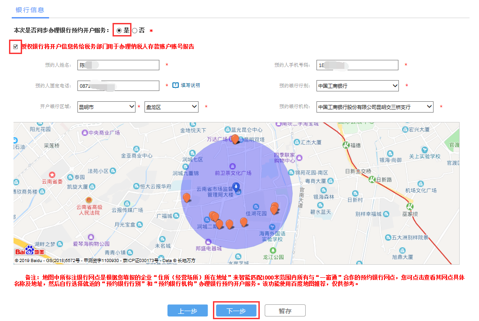Viewport: 479px width, 321px height.
Task: Click the 碧水蓝天 map label
Action: [x=321, y=212]
